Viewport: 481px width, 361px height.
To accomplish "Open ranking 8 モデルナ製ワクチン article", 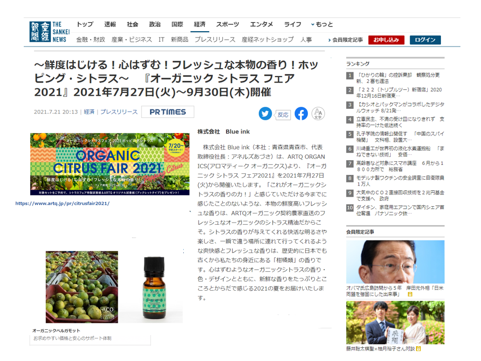I will click(x=400, y=181).
